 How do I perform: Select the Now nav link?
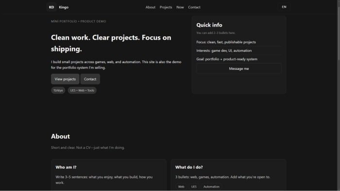coord(180,7)
